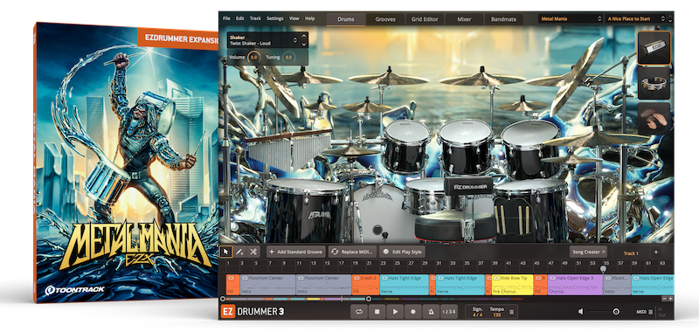This screenshot has height=332, width=699.
Task: Switch to the Mixer tab
Action: (x=464, y=19)
